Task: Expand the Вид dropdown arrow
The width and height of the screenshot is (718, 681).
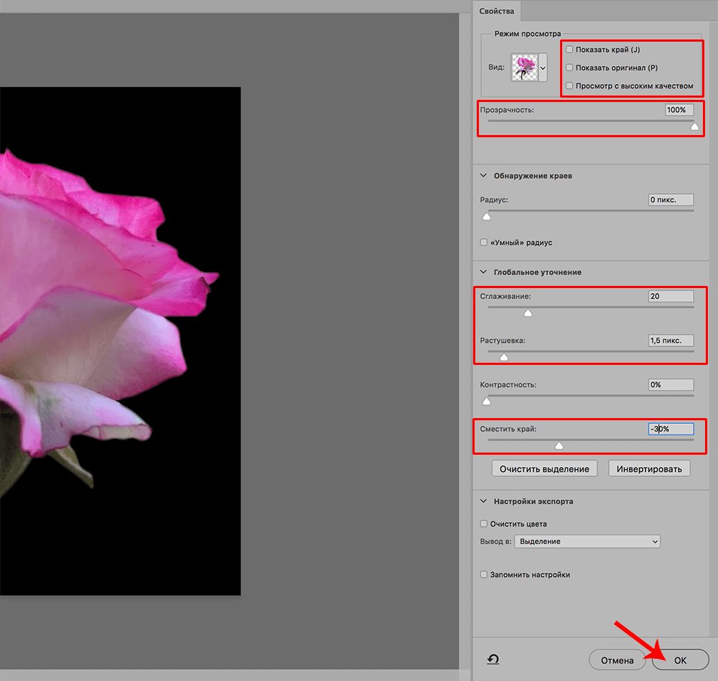Action: [543, 68]
